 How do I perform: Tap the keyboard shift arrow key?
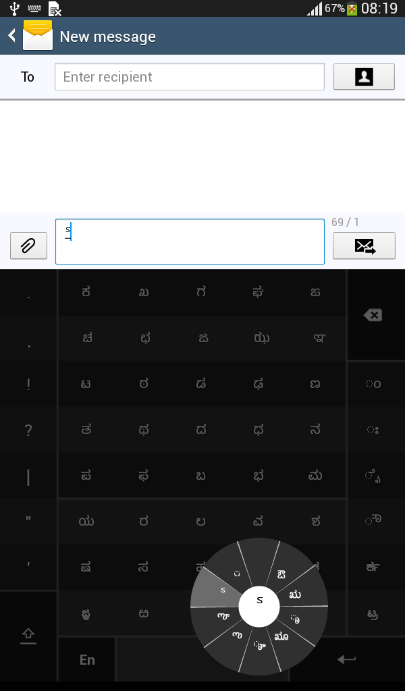tap(28, 636)
